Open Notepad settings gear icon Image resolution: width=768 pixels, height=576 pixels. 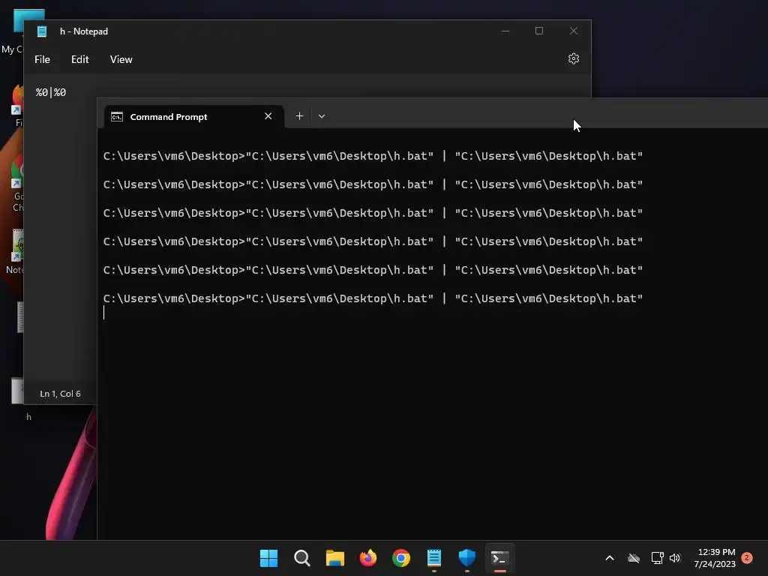574,58
